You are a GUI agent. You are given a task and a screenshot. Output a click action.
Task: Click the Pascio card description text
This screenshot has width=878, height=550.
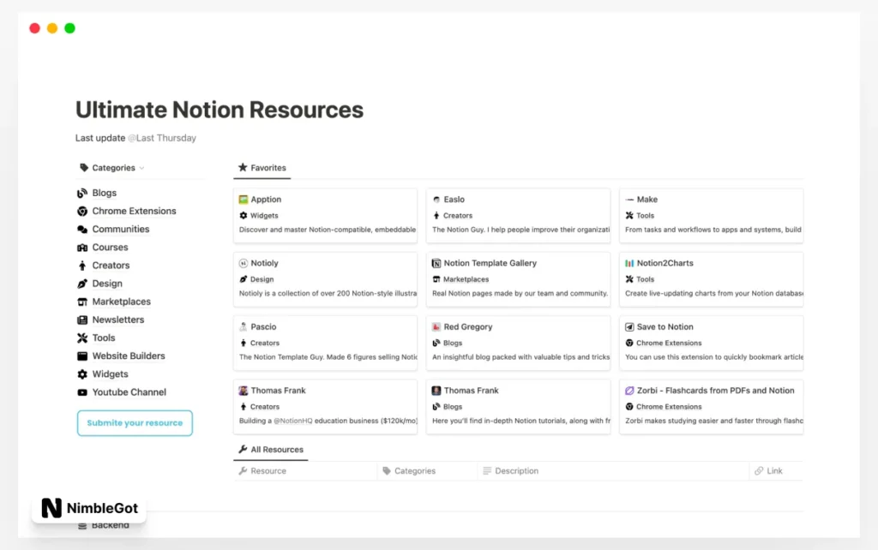click(x=328, y=357)
